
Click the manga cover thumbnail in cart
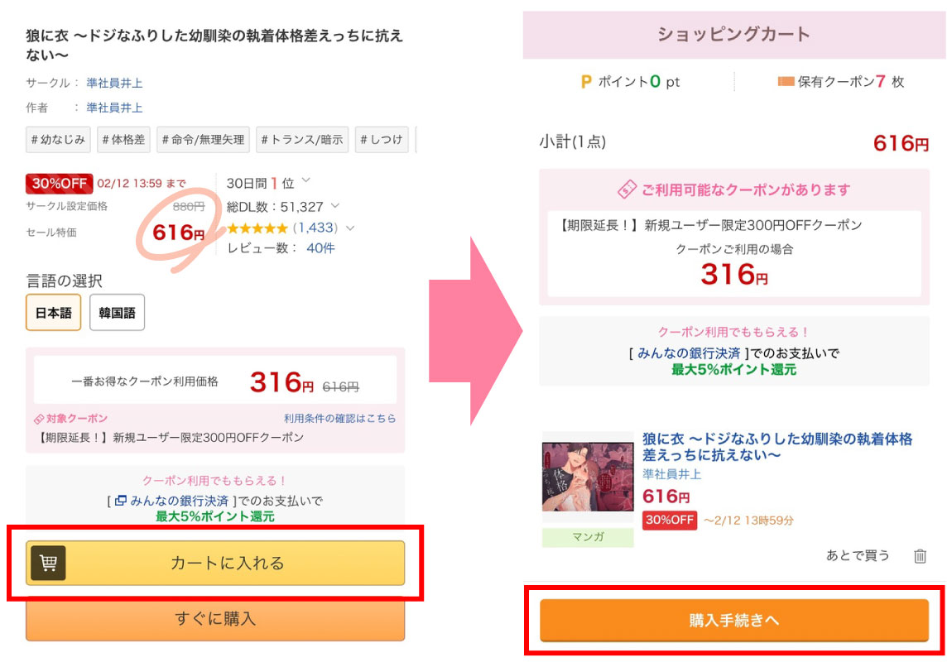pos(588,478)
